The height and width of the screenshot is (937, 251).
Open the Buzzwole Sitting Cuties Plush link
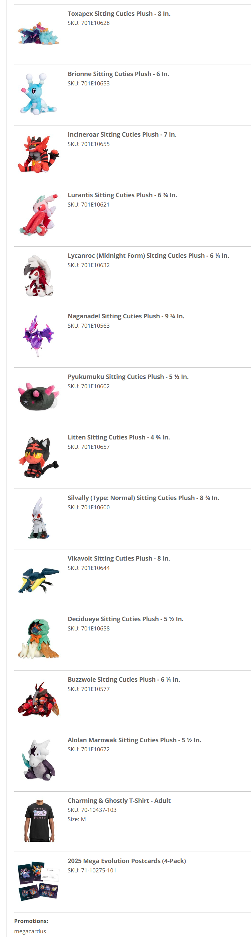(x=124, y=679)
